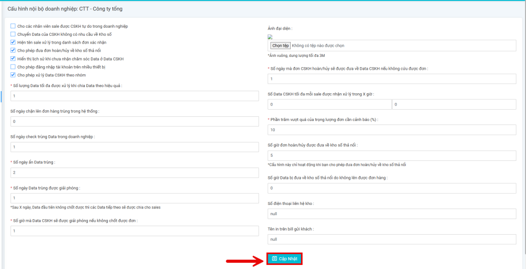Click the Chọn tệp file chooser button
Screen dimensions: 526x269
coord(280,46)
